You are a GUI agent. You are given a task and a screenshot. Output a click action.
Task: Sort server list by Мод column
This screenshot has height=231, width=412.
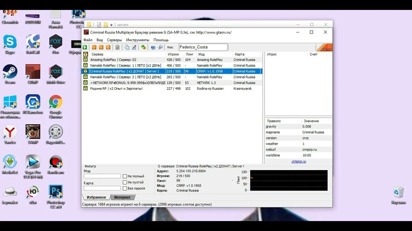[x=214, y=54]
